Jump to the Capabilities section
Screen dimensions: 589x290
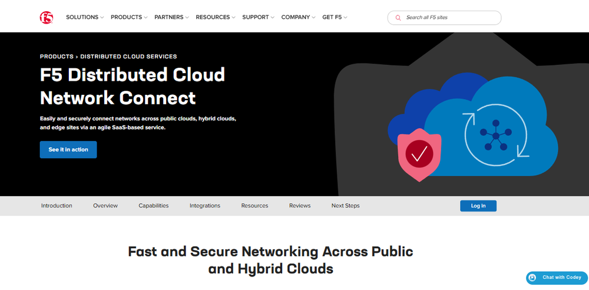click(x=154, y=206)
